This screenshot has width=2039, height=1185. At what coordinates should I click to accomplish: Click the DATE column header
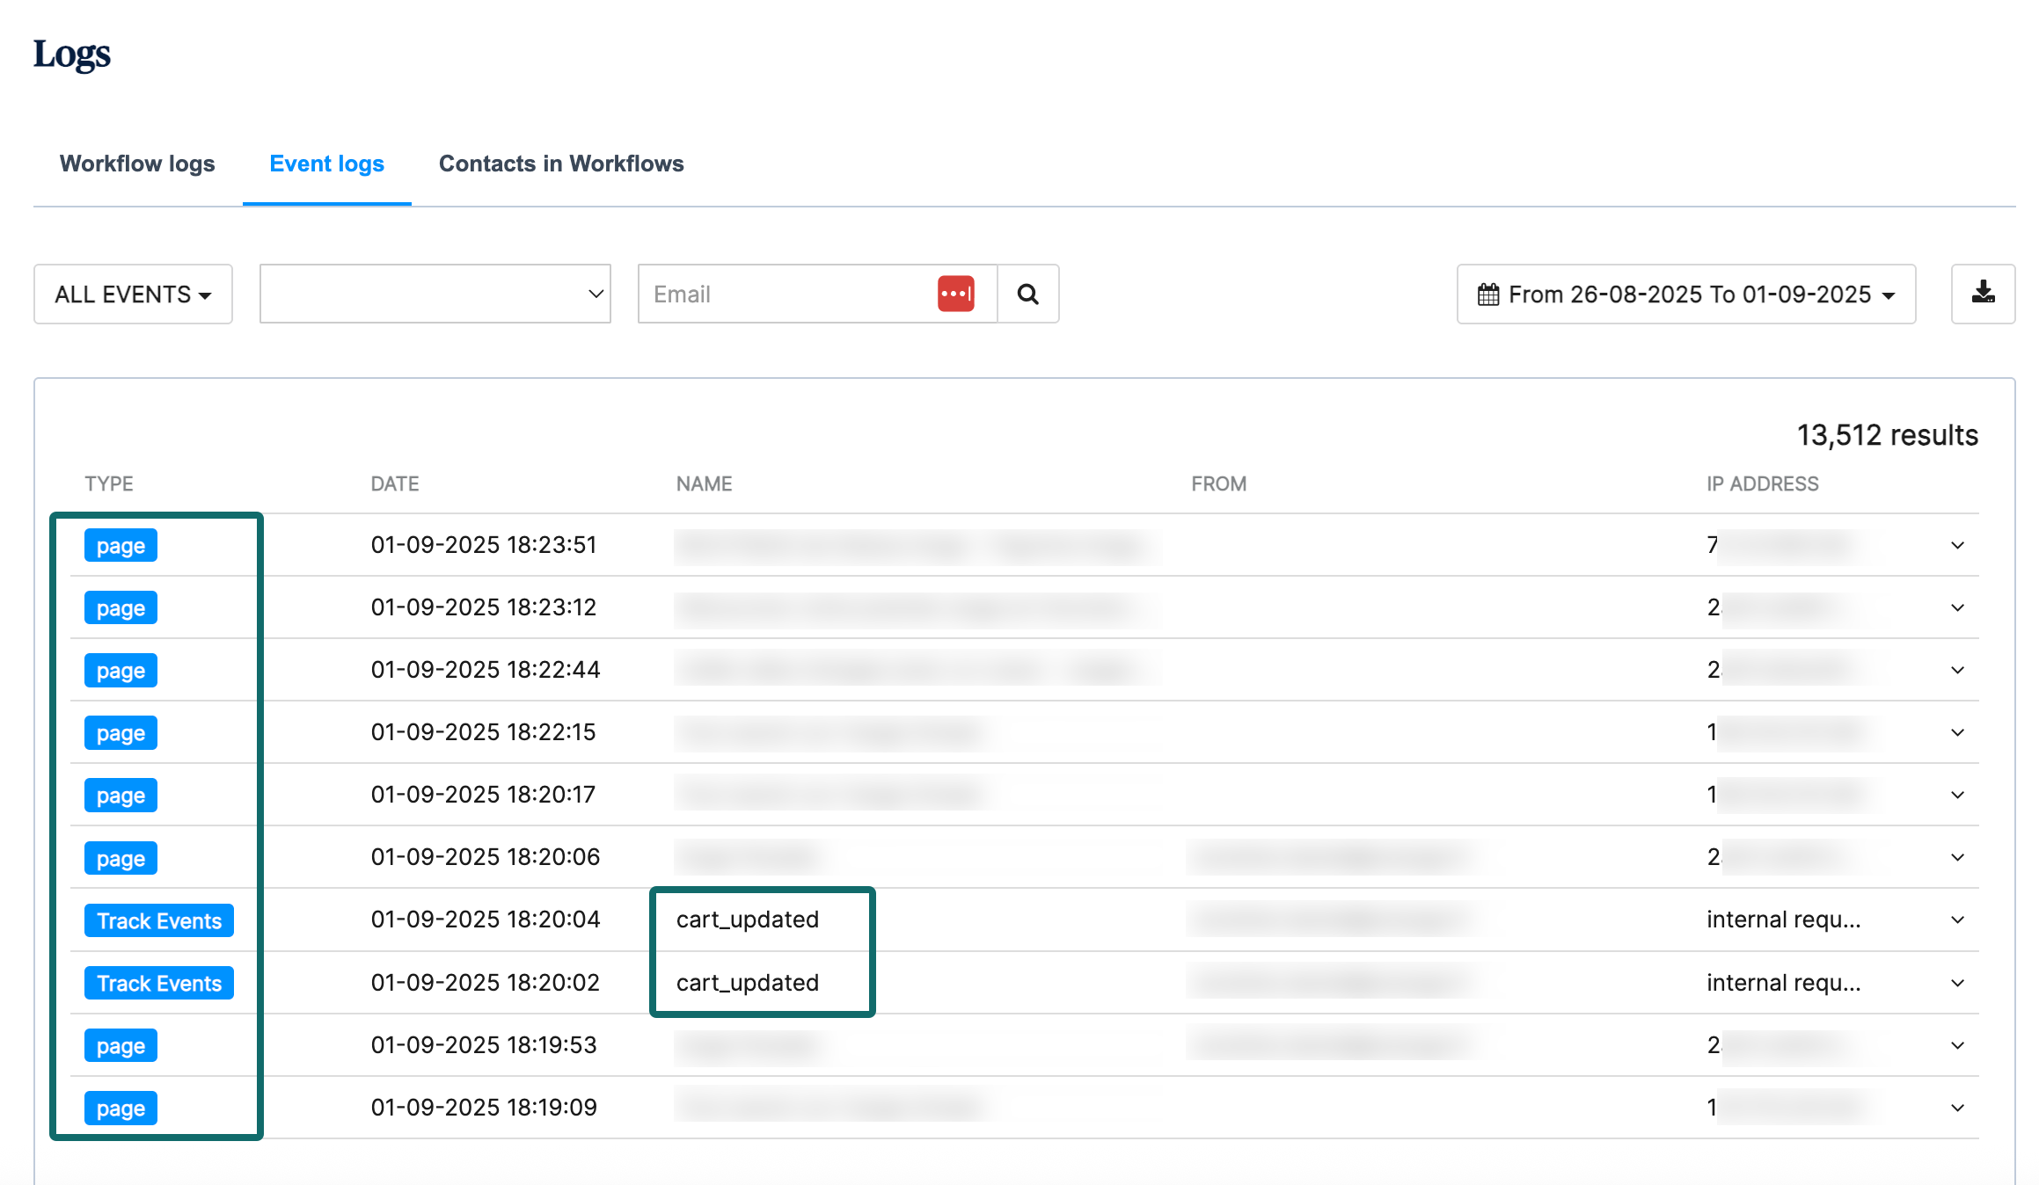[393, 483]
